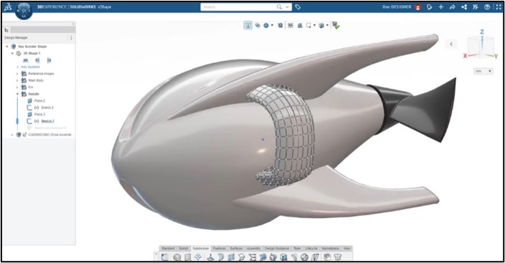The height and width of the screenshot is (263, 505).
Task: Click the Z axis on orientation triad
Action: tap(482, 32)
